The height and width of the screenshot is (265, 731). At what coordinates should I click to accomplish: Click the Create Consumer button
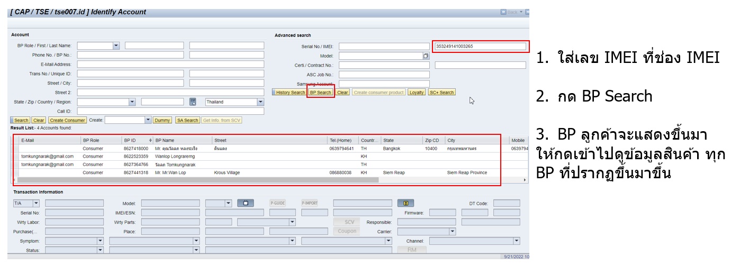[x=67, y=121]
